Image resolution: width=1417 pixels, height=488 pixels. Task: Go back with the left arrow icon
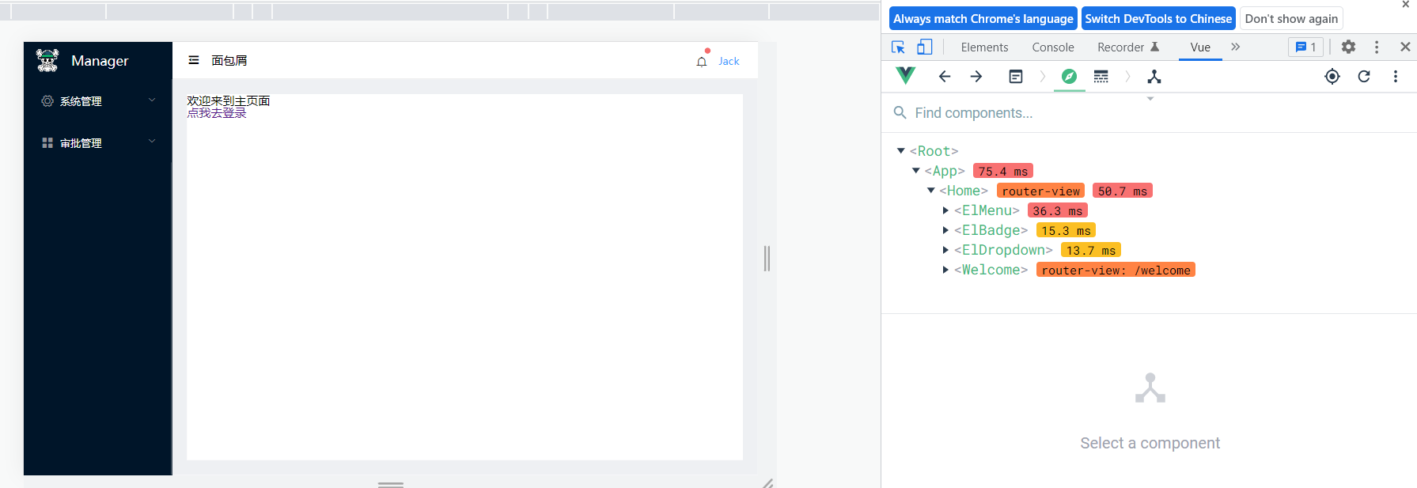click(x=945, y=77)
